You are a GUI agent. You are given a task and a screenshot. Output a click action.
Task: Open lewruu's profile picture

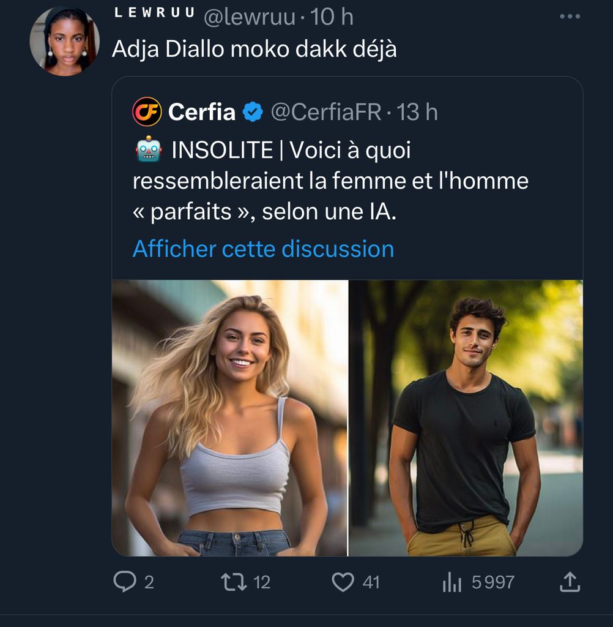point(64,42)
